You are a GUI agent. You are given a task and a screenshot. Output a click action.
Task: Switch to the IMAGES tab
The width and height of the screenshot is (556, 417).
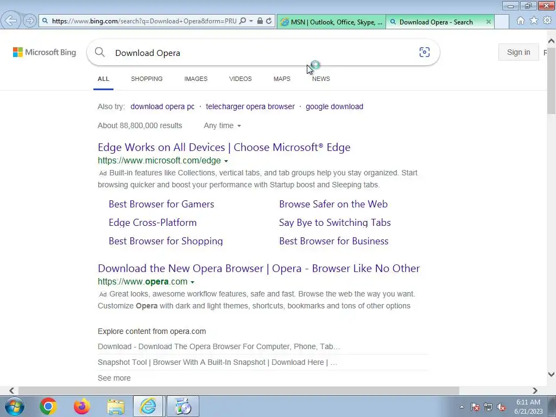point(195,79)
